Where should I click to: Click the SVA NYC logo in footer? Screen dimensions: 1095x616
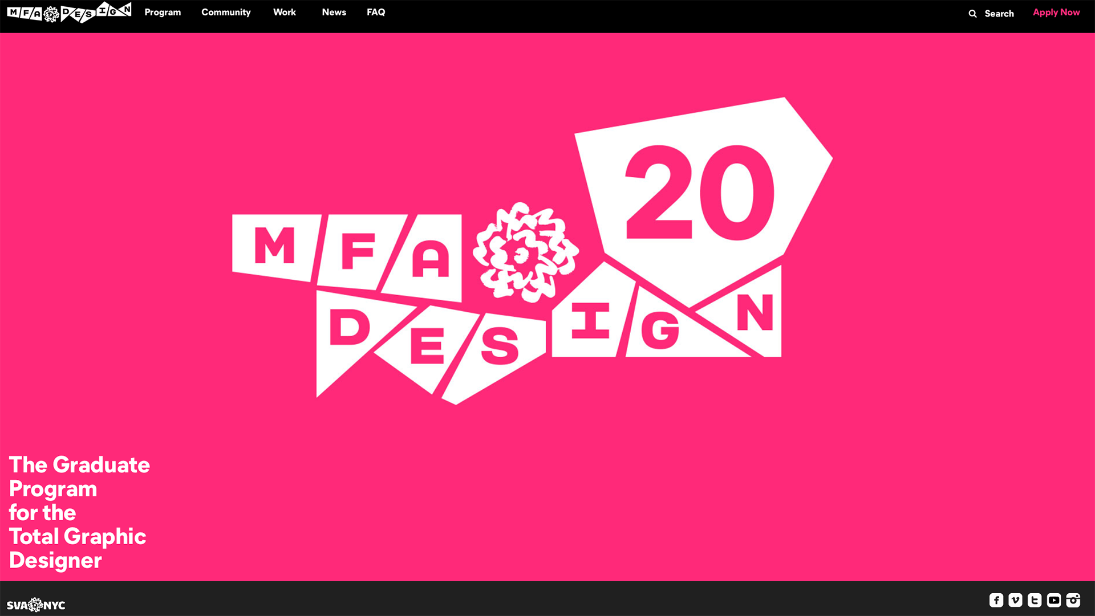click(x=36, y=605)
